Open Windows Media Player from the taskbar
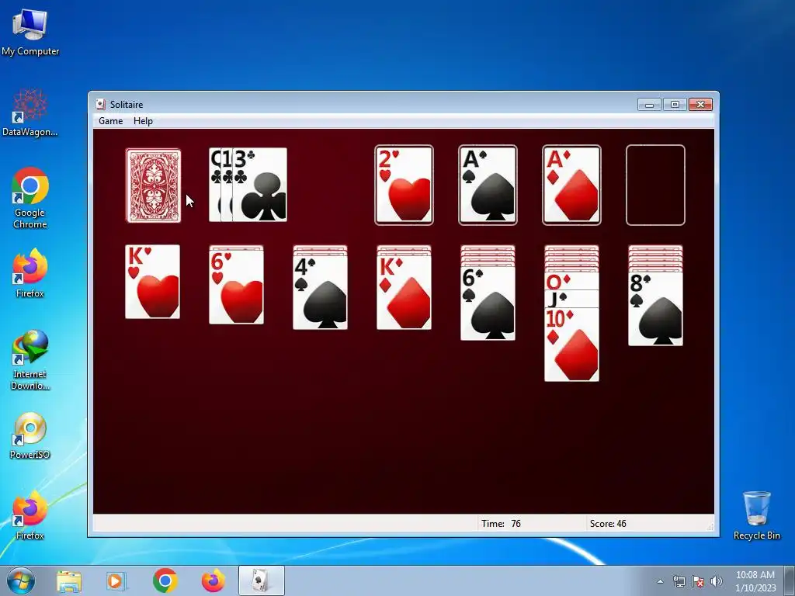This screenshot has height=596, width=795. pyautogui.click(x=116, y=581)
